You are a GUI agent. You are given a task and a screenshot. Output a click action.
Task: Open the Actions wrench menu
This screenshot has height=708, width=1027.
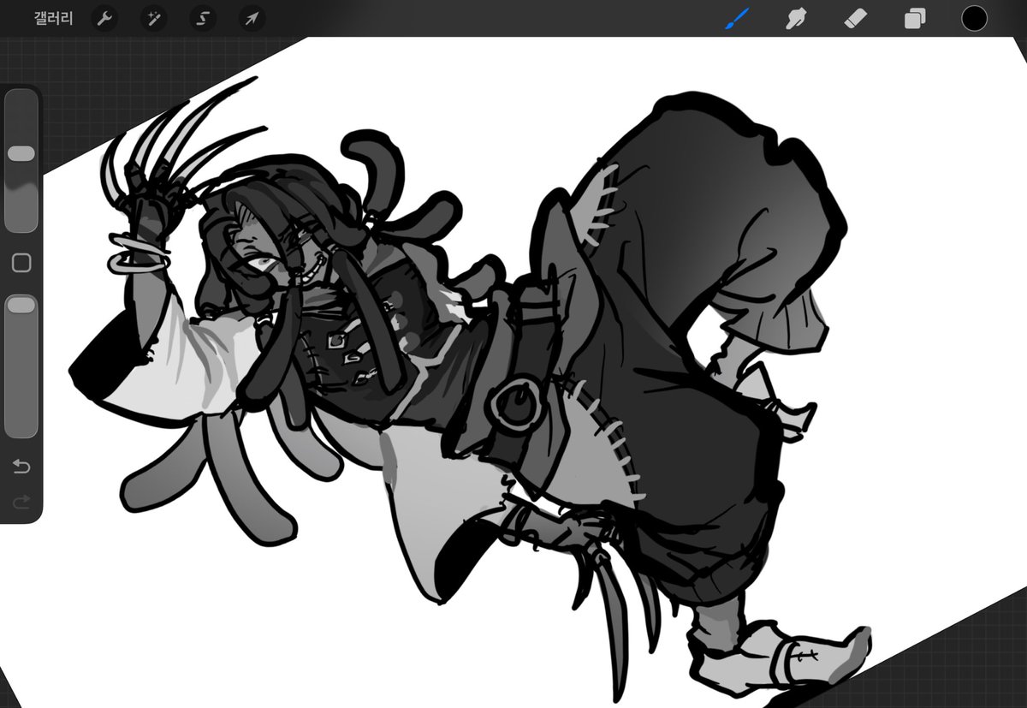tap(104, 18)
